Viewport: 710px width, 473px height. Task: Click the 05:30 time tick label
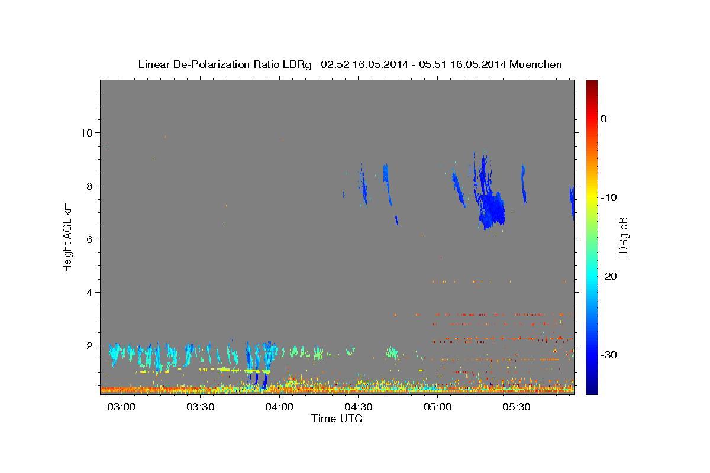pyautogui.click(x=517, y=407)
